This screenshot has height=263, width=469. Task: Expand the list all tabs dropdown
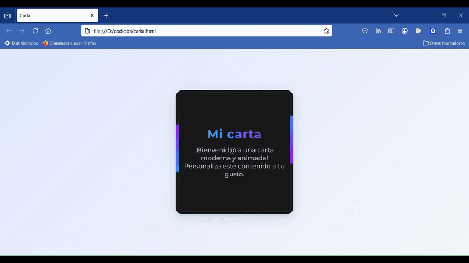[397, 15]
